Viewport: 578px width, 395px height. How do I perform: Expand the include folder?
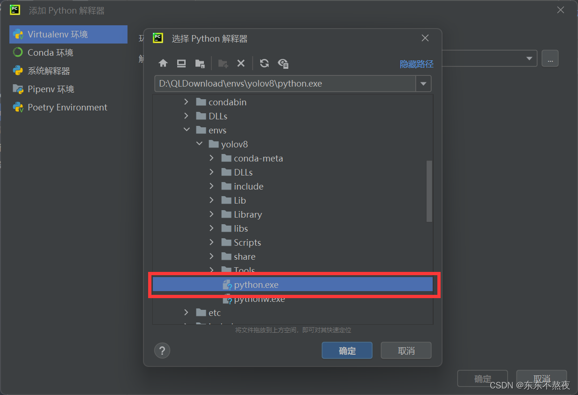(x=211, y=186)
